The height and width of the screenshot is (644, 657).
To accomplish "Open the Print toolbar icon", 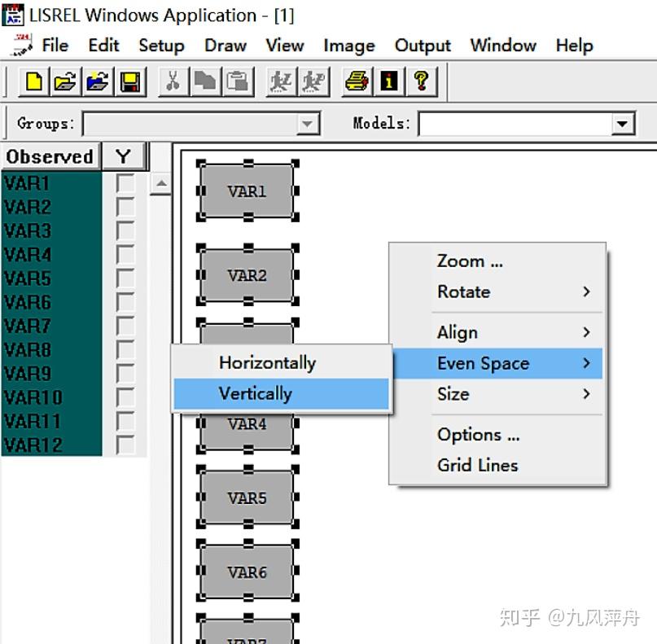I will coord(355,81).
